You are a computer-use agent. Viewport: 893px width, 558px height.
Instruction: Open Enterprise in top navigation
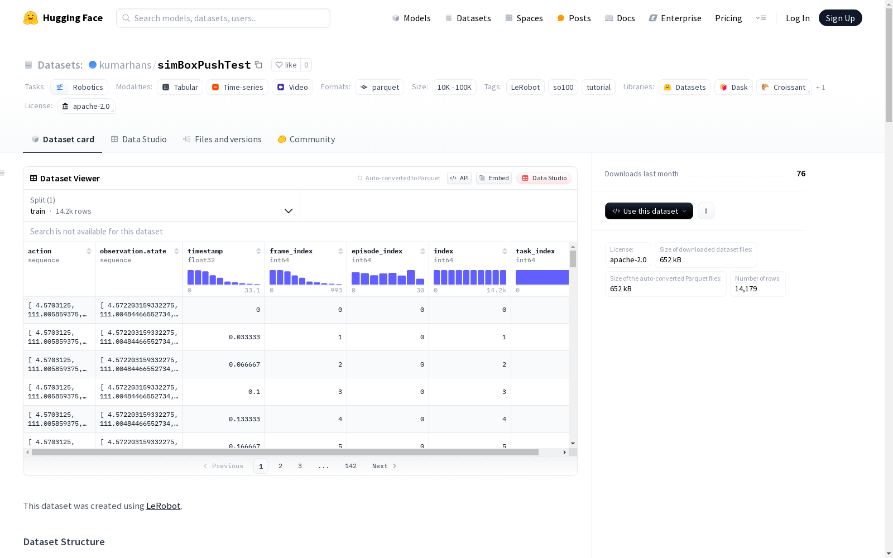click(x=675, y=18)
